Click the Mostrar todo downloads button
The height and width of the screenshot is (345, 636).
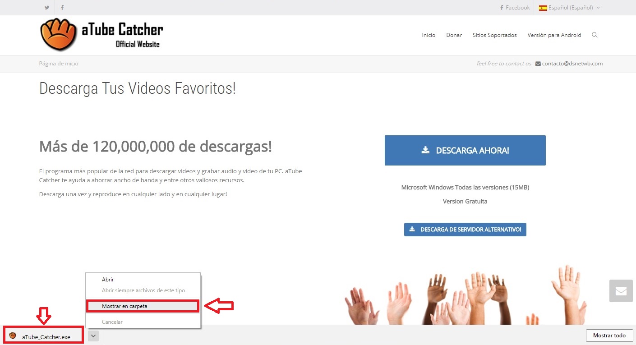pyautogui.click(x=609, y=336)
